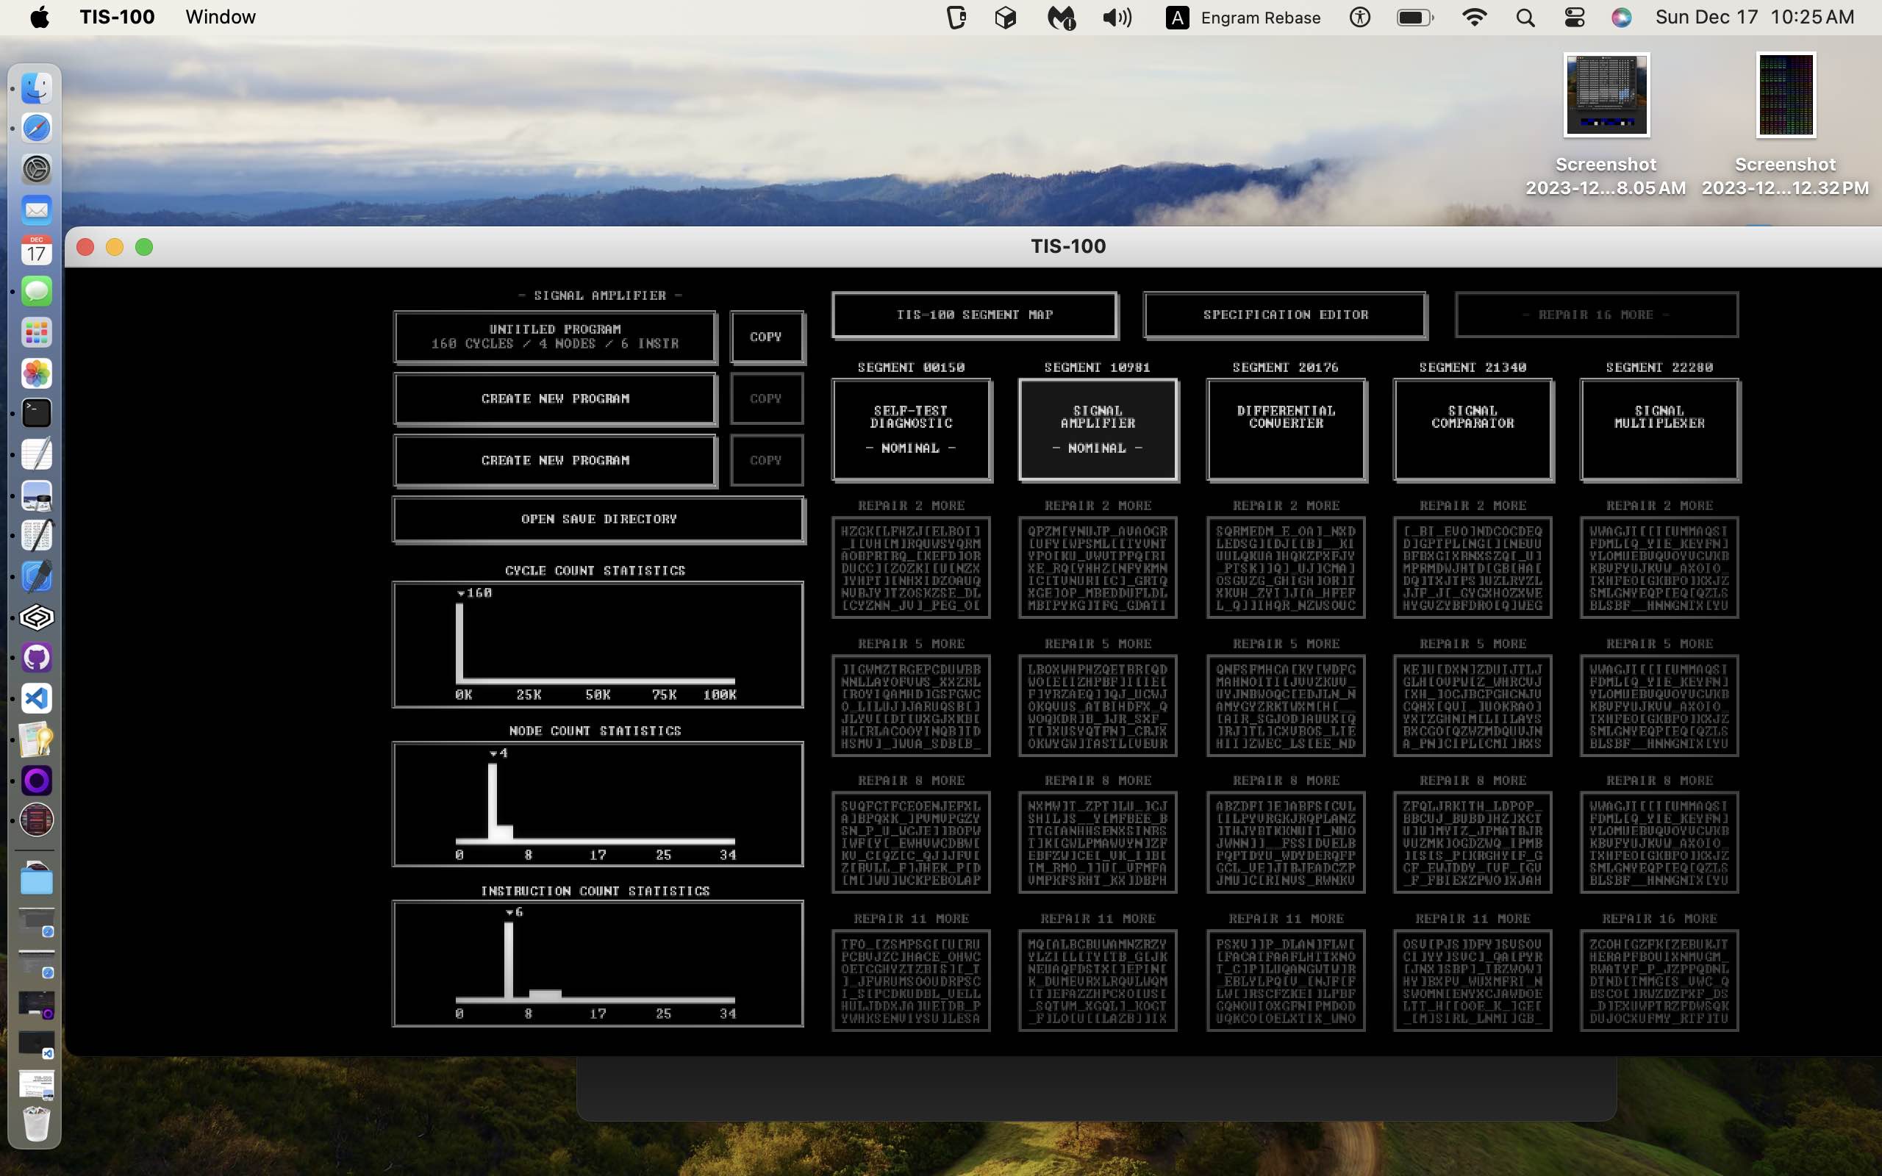Viewport: 1882px width, 1176px height.
Task: Open Visual Studio Code from the dock
Action: (36, 698)
